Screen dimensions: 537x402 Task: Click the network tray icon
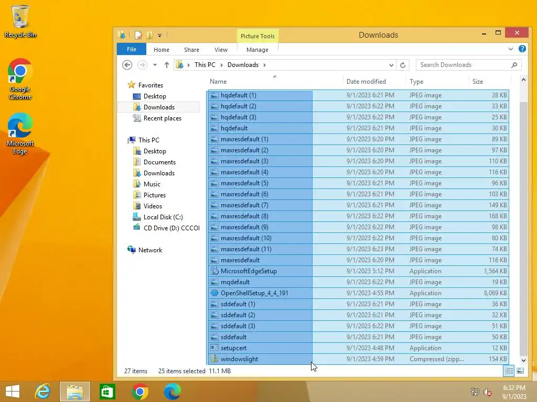point(475,392)
